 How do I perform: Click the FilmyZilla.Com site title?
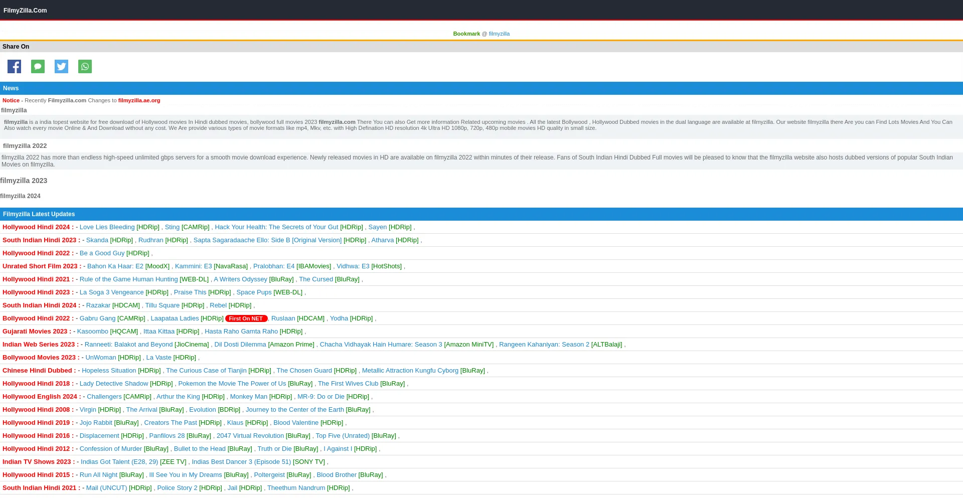click(25, 11)
